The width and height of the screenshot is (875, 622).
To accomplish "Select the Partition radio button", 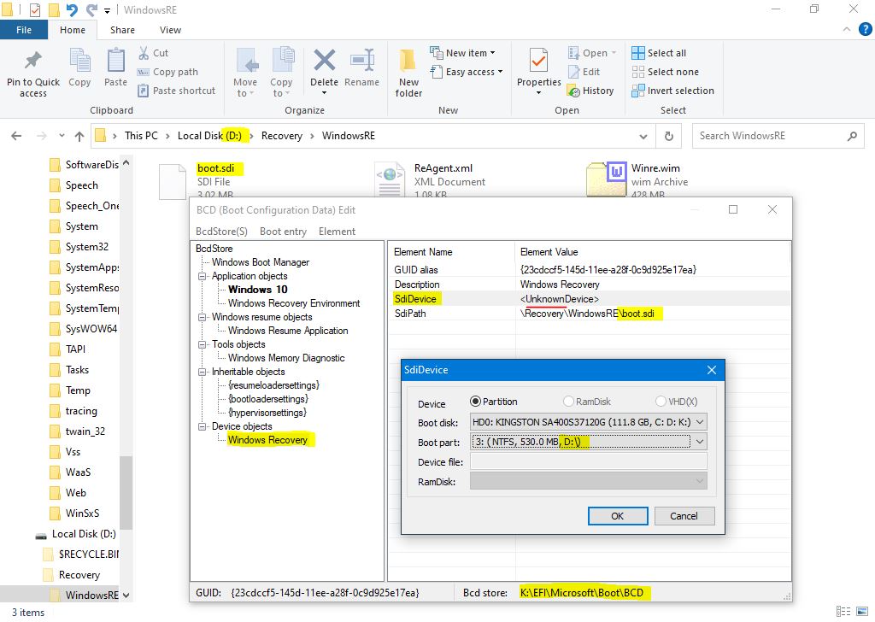I will click(x=476, y=402).
